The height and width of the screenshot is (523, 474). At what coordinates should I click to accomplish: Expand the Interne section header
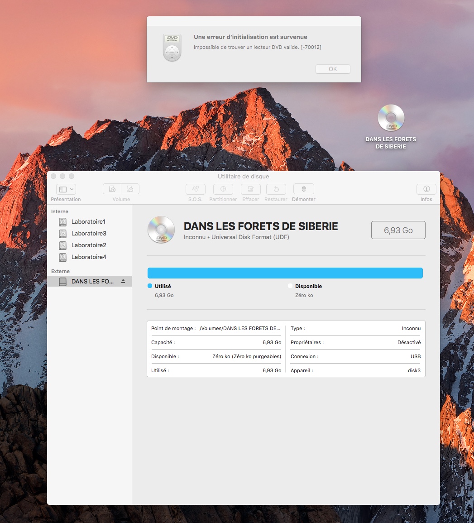point(59,211)
